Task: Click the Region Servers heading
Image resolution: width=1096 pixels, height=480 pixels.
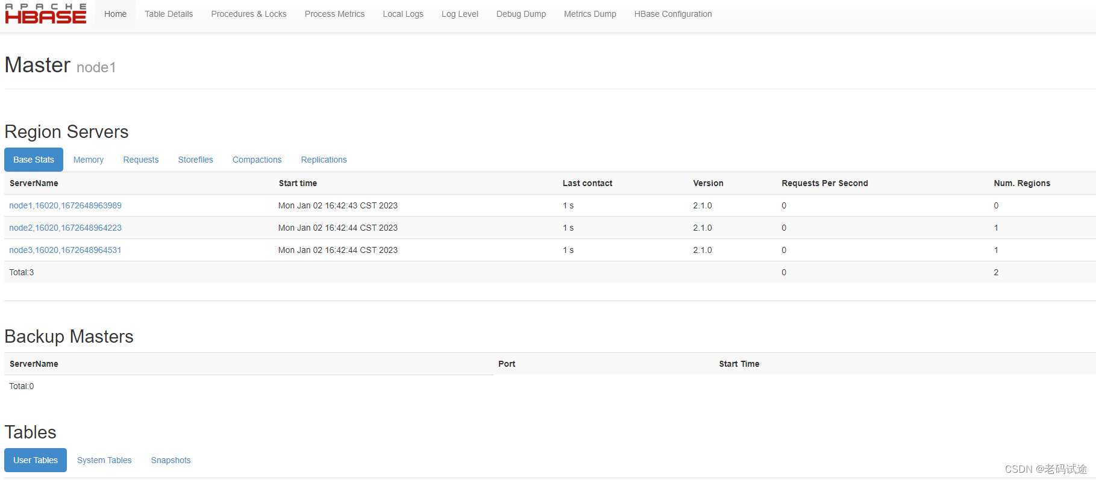Action: (x=66, y=132)
